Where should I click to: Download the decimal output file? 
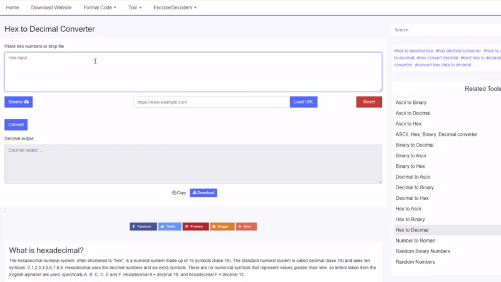pos(204,193)
